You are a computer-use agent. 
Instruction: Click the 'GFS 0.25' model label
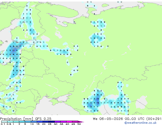click(x=43, y=119)
